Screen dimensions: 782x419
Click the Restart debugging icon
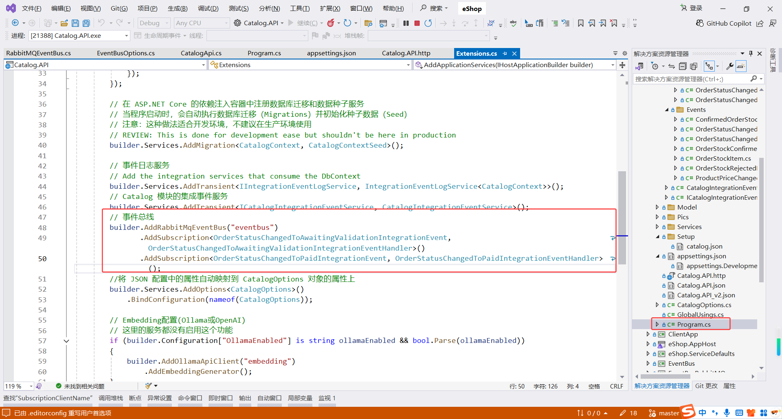click(428, 23)
